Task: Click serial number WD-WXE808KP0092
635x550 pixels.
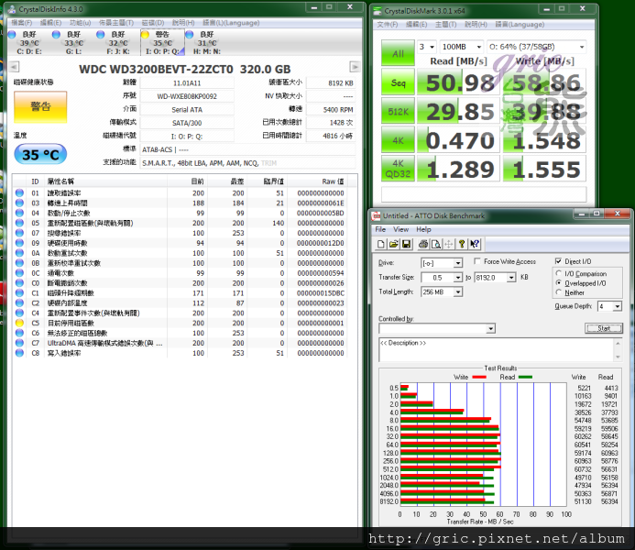Action: (x=187, y=96)
